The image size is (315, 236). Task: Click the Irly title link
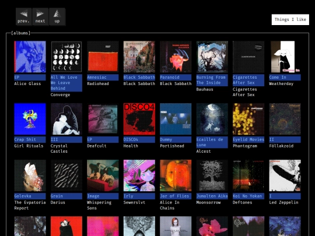click(139, 196)
